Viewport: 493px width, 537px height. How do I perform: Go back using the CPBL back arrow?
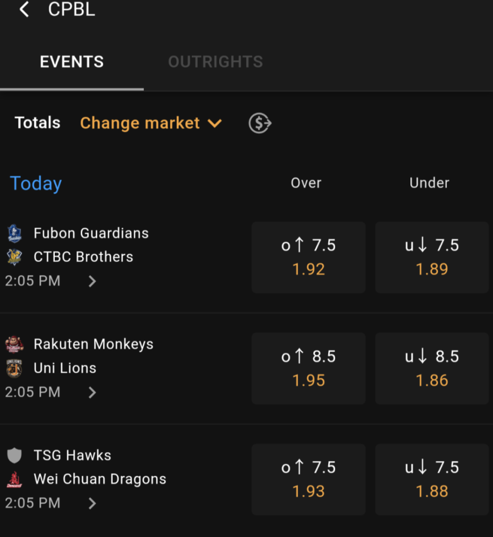(24, 9)
